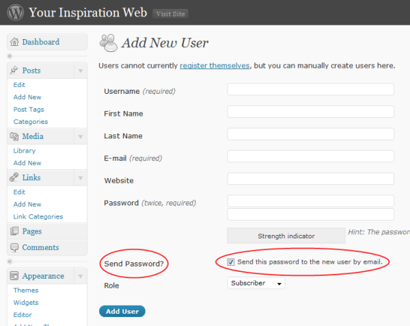Click the Posts pushpin icon

pyautogui.click(x=15, y=71)
